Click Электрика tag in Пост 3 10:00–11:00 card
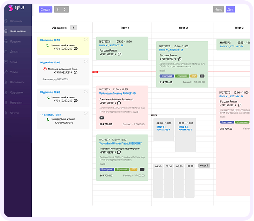The height and width of the screenshot is (221, 254). click(x=227, y=122)
